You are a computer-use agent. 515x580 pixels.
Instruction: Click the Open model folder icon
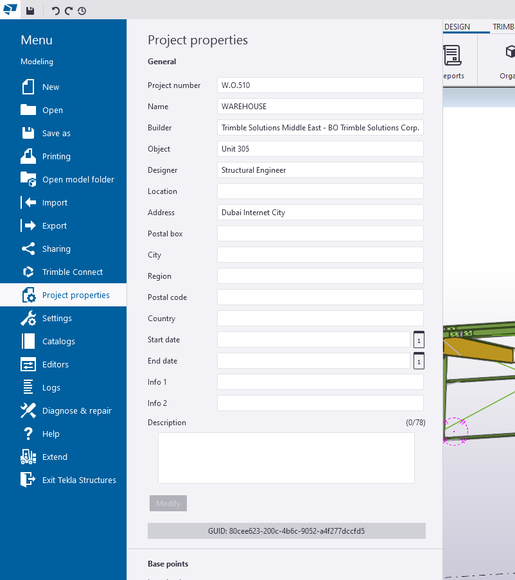pos(28,179)
